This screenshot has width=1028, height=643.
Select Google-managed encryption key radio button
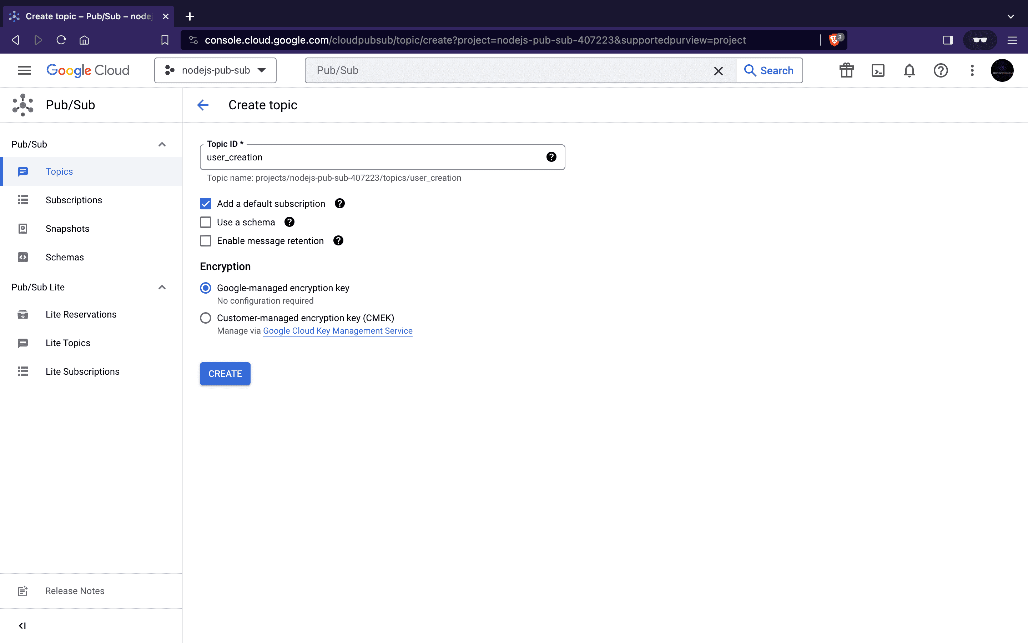(206, 288)
